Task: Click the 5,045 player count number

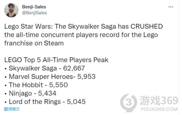Action: point(76,102)
